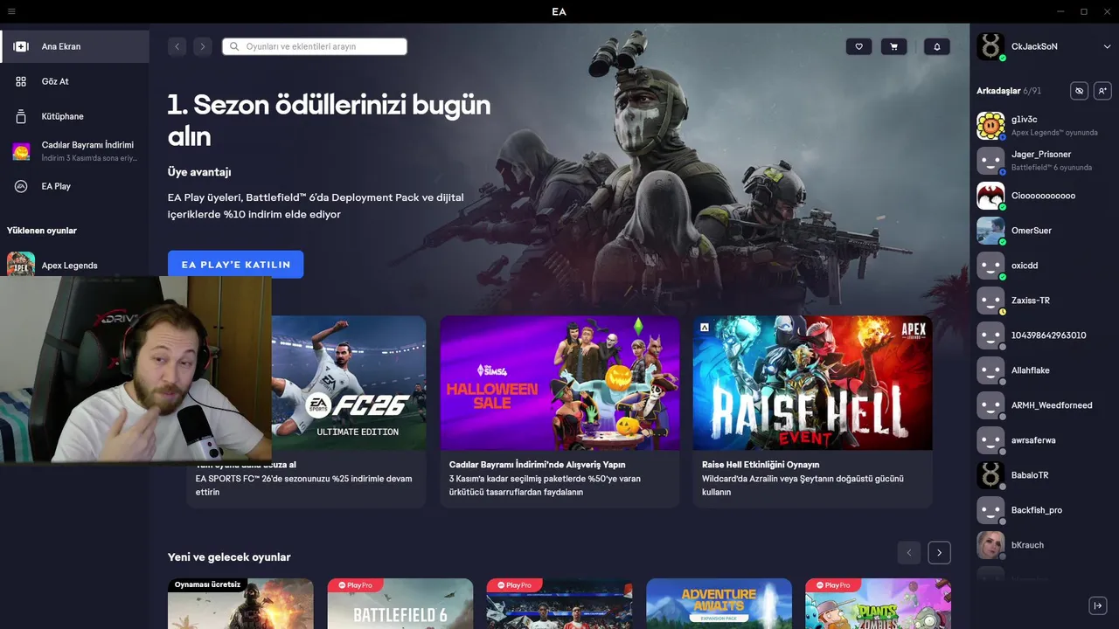Click add friend icon

click(1102, 91)
